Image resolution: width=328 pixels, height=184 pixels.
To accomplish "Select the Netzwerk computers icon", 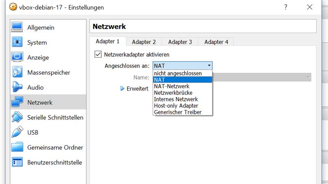I will tap(17, 102).
